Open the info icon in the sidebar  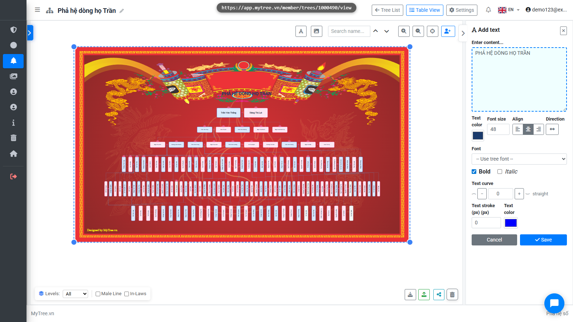(x=14, y=123)
